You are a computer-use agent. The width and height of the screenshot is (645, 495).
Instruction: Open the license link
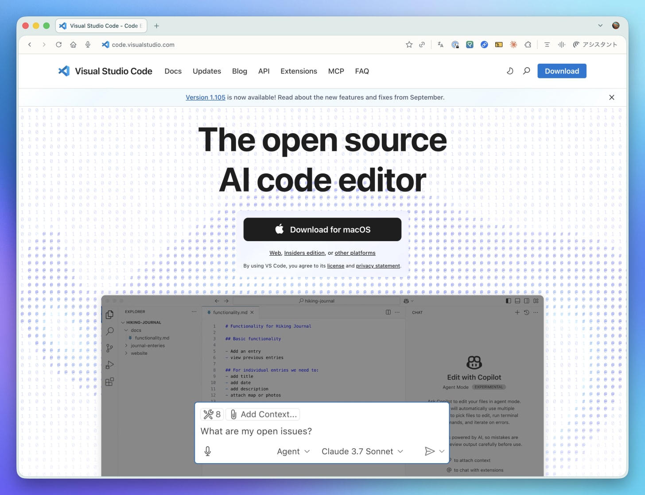[335, 266]
